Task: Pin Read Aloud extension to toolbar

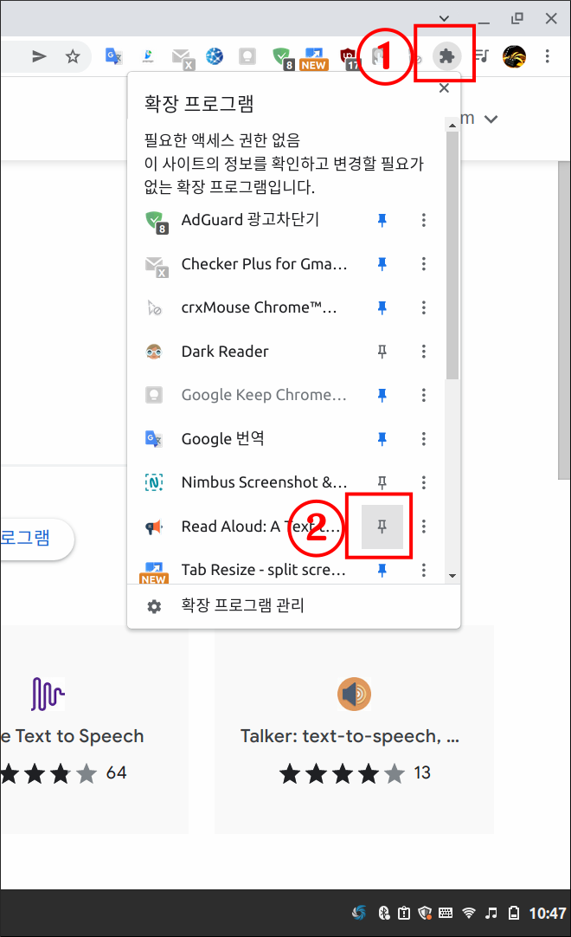Action: (x=382, y=527)
